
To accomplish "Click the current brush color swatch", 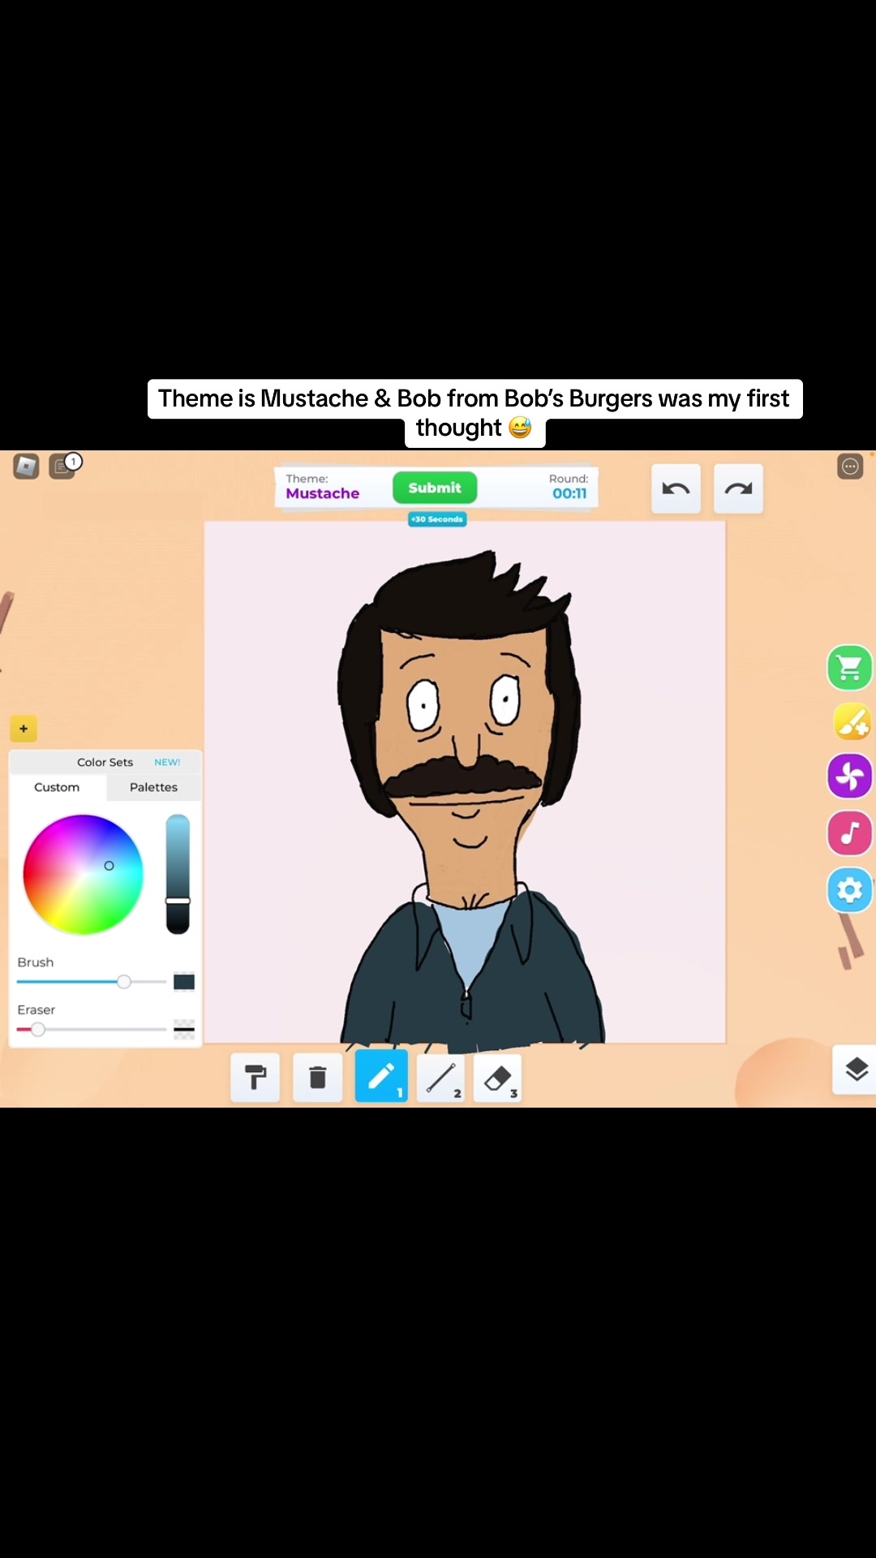I will tap(184, 982).
